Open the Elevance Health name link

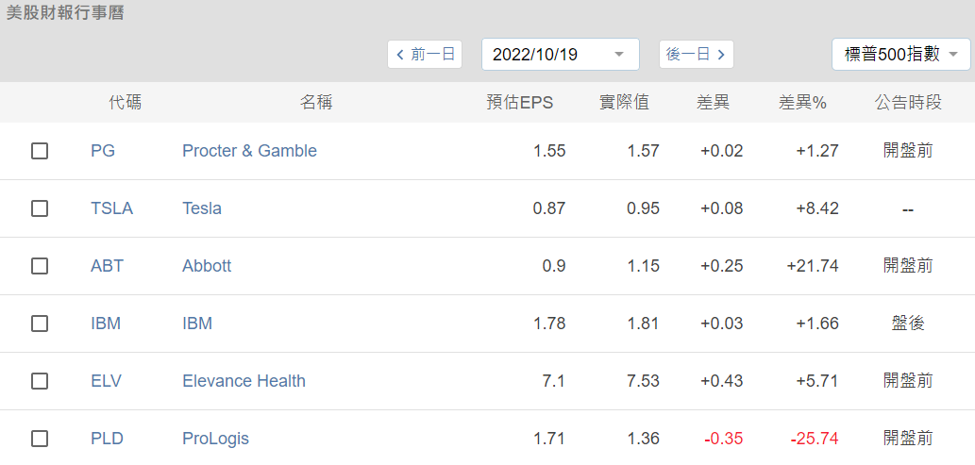click(x=244, y=381)
